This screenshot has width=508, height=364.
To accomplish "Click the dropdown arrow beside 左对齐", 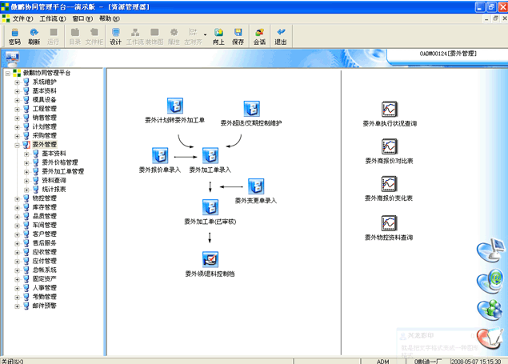I will (x=206, y=34).
